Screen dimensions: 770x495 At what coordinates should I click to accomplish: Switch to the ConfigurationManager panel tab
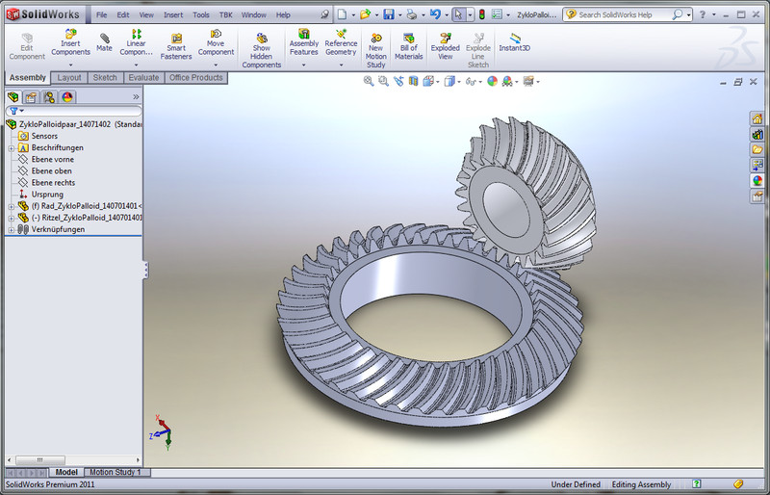(x=49, y=97)
